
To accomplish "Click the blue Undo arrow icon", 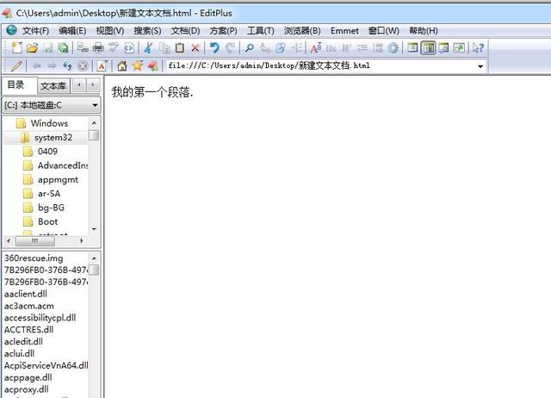I will (214, 47).
